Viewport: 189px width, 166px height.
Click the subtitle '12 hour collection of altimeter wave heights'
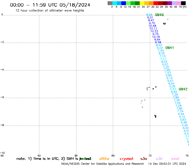50,10
